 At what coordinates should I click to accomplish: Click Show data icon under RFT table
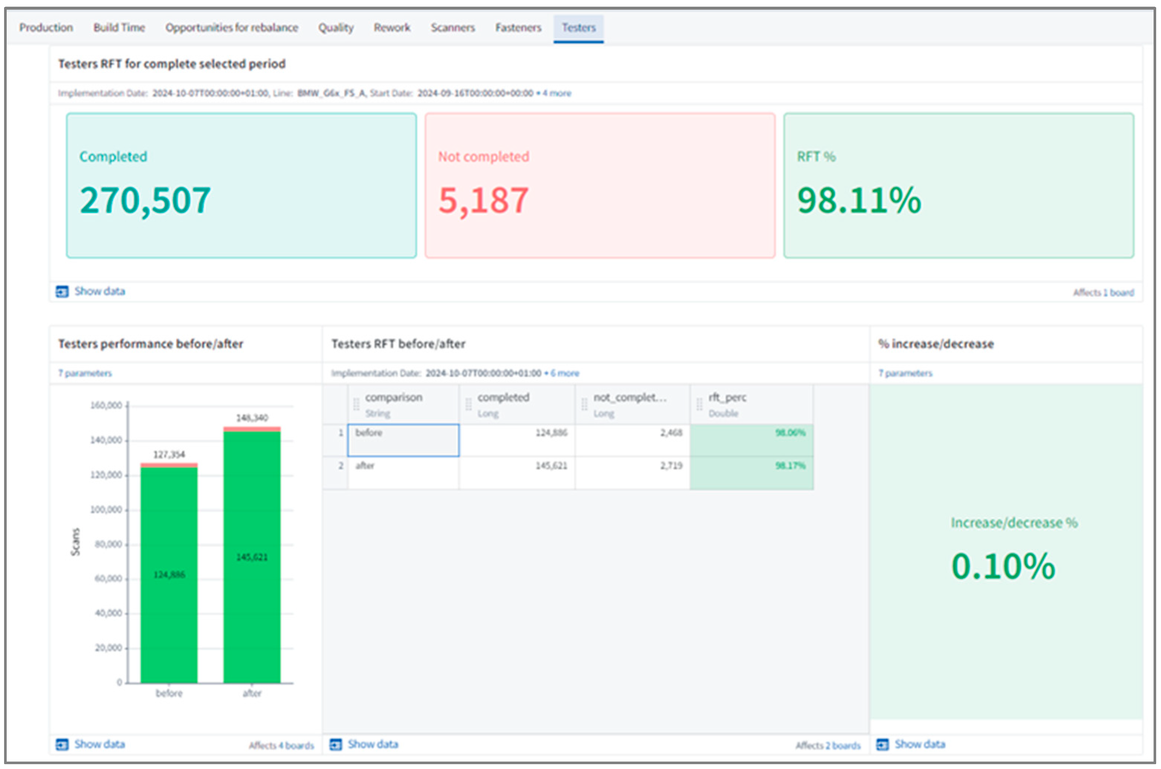click(x=335, y=744)
